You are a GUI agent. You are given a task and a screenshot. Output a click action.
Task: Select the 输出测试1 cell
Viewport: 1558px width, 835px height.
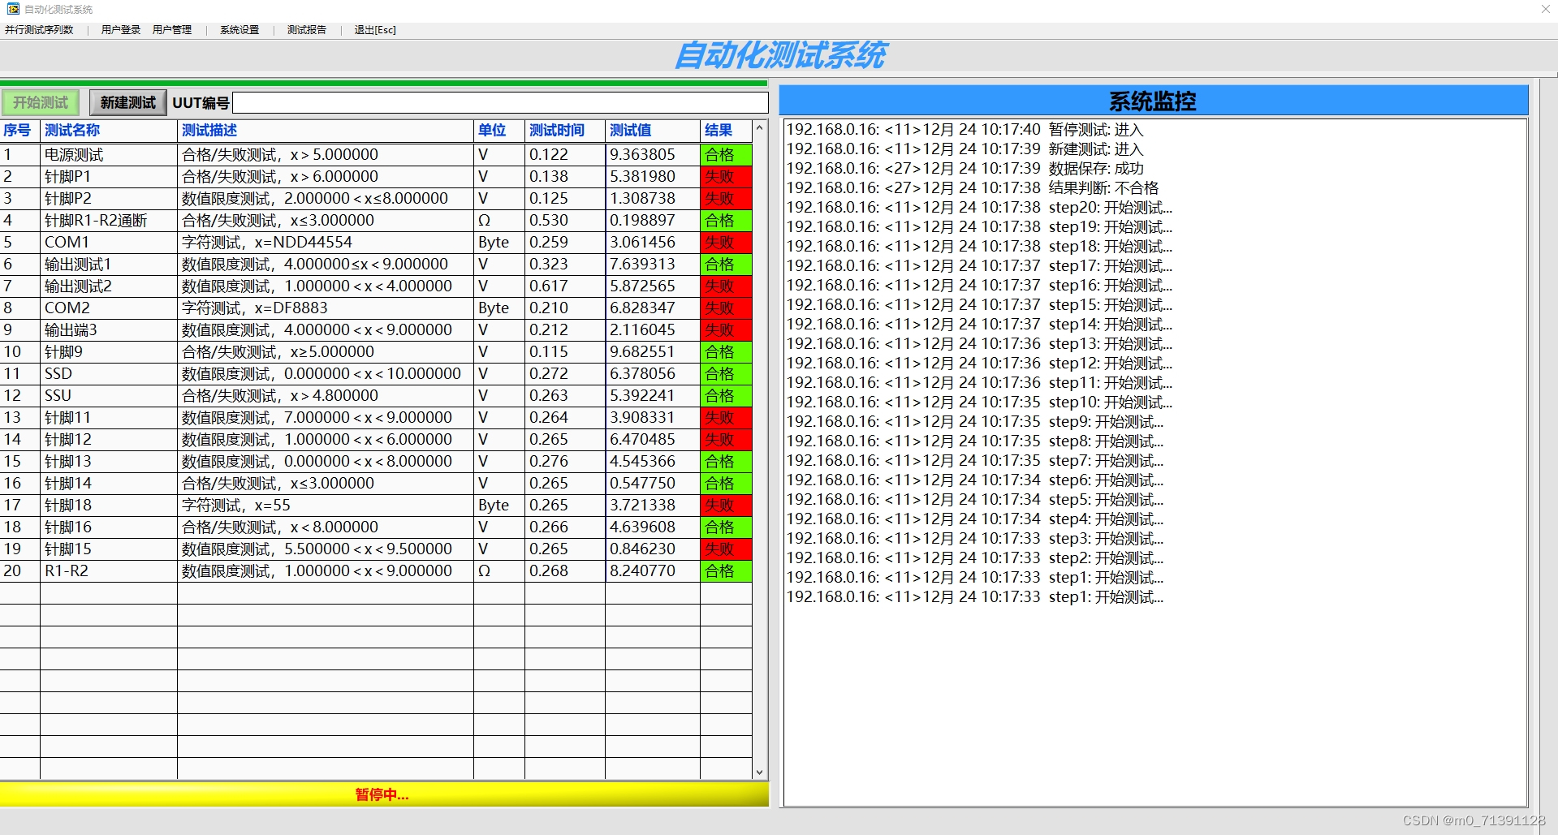click(x=109, y=265)
